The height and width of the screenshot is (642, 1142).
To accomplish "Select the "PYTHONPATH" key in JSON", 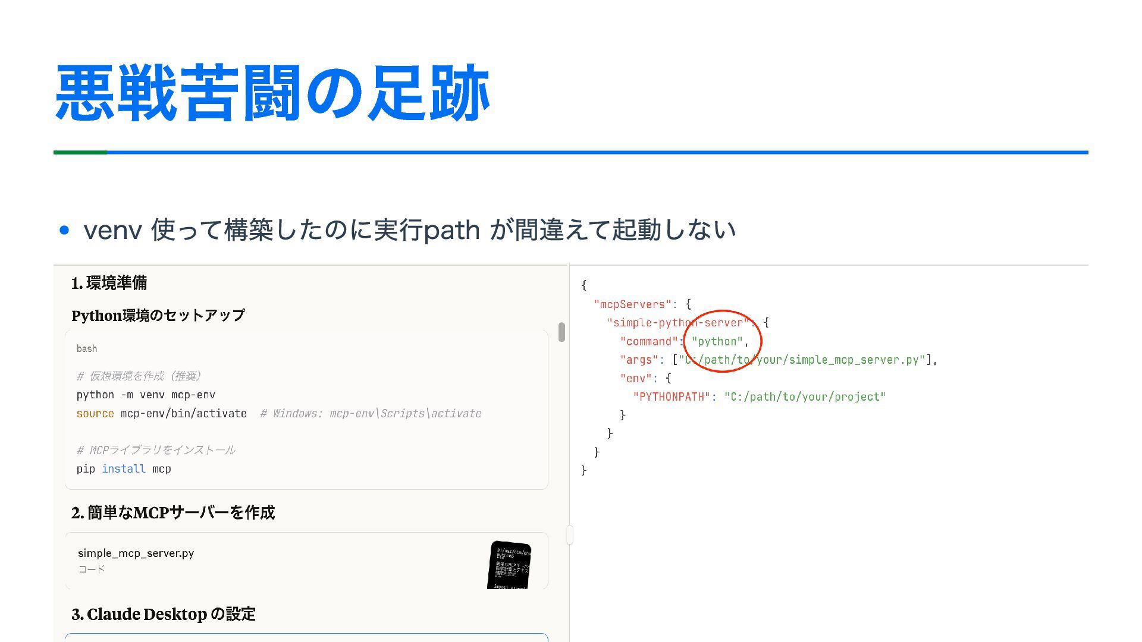I will [672, 396].
